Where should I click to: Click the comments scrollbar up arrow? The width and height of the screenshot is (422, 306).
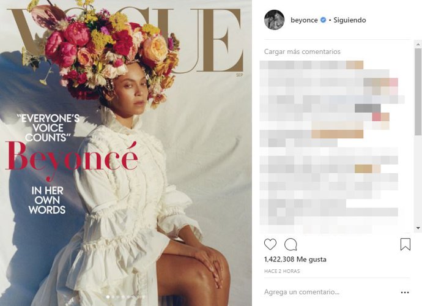click(x=418, y=43)
